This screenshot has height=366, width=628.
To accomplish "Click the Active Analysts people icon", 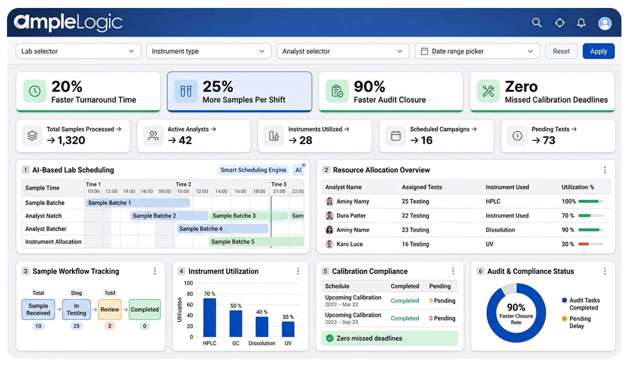I will click(x=153, y=136).
